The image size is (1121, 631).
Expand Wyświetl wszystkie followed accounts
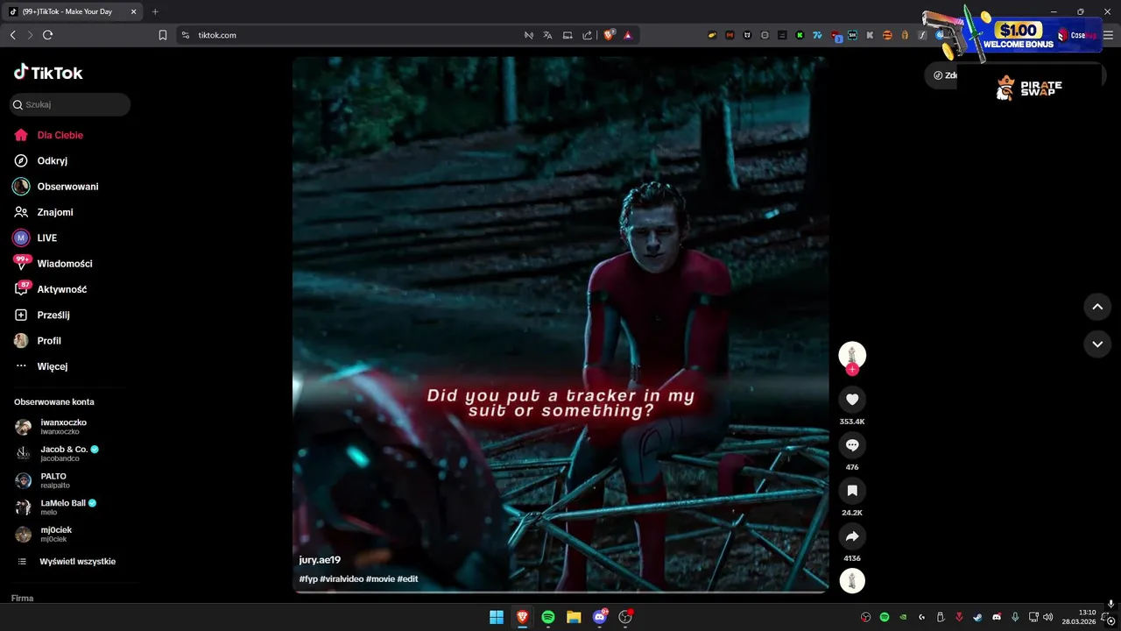pyautogui.click(x=67, y=562)
